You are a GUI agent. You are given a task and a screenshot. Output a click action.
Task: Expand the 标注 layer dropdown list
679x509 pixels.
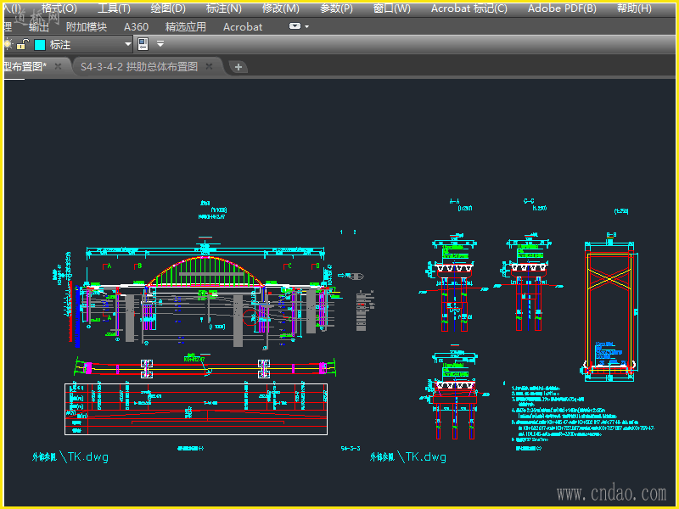tap(128, 44)
